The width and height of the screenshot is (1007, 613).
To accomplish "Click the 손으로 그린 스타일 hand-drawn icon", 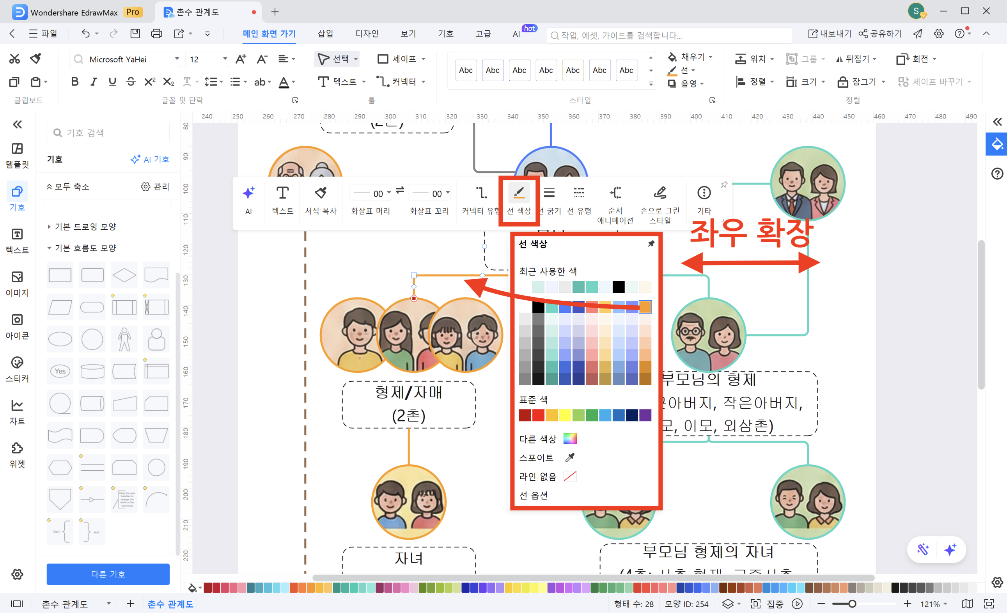I will click(660, 193).
